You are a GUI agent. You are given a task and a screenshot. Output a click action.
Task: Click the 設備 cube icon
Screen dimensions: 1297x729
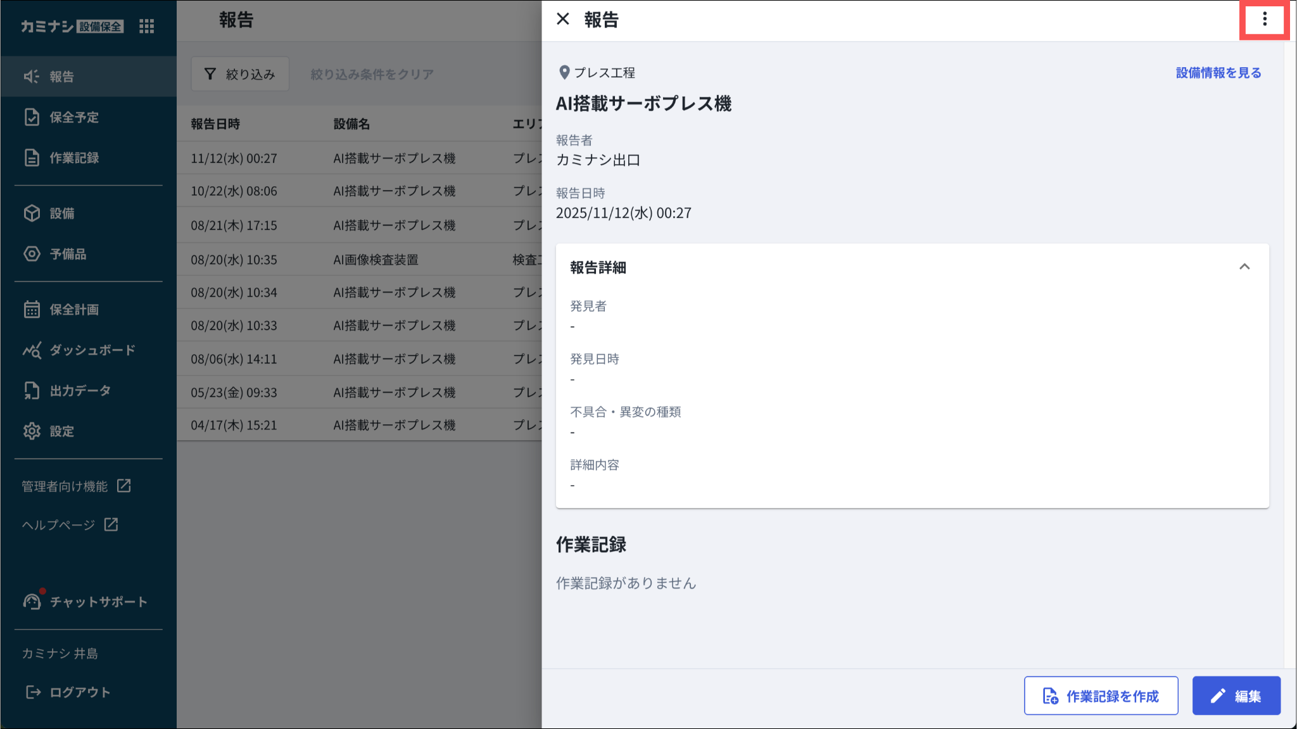click(x=32, y=213)
